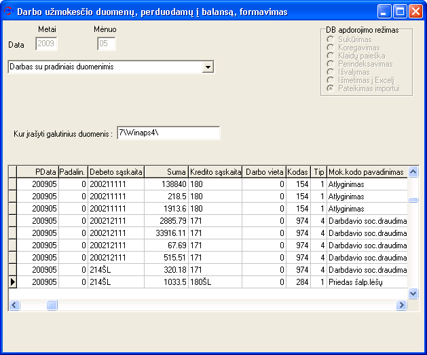Click Kredito sąskaita 171 in the 320.18 row
Viewport: 427px width, 355px height.
click(x=215, y=270)
